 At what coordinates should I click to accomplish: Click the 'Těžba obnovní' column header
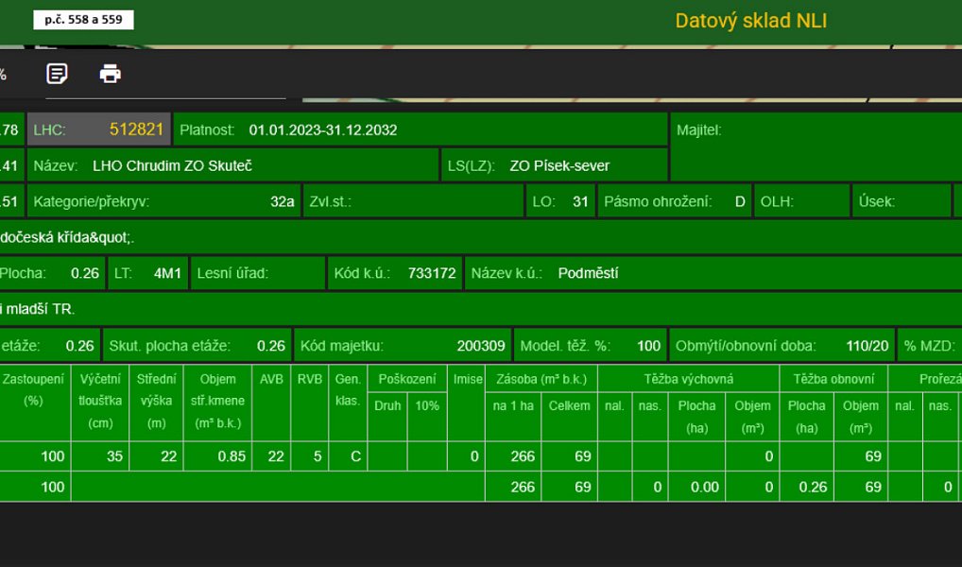(833, 379)
